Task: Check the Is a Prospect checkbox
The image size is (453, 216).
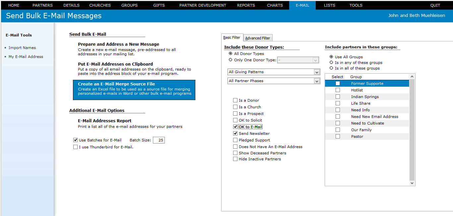Action: (235, 114)
